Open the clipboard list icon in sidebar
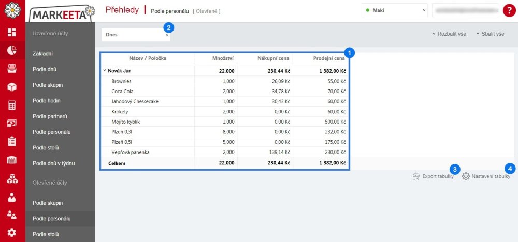Image resolution: width=518 pixels, height=242 pixels. pos(12,141)
